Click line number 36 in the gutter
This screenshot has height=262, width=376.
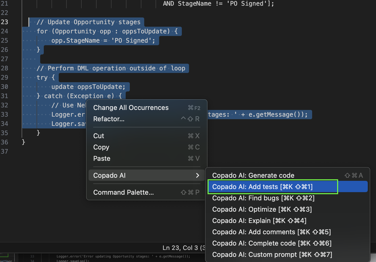(5, 142)
